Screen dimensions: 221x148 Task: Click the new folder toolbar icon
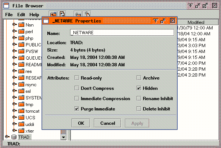(x=78, y=14)
